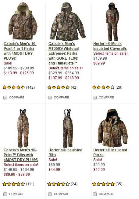
Task: Tick Compare for the MT050 Whitetail Extreme Parka
Action: coord(50,98)
